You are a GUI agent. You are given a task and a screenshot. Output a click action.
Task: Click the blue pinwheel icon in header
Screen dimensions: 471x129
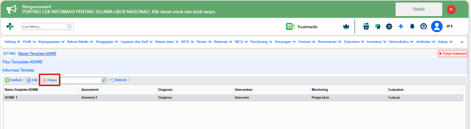pos(401,26)
